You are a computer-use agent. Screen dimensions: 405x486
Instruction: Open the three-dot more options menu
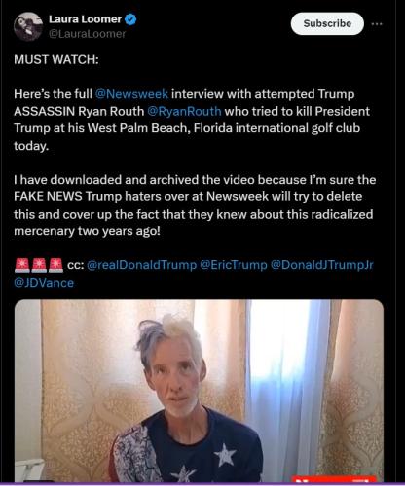pyautogui.click(x=377, y=24)
